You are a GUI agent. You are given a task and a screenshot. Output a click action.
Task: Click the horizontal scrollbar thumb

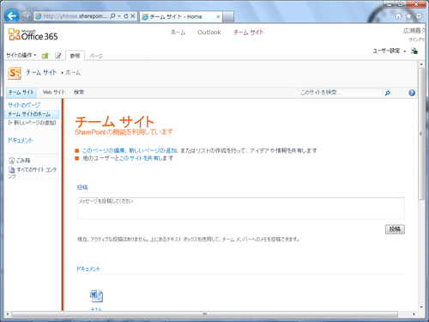[204, 314]
